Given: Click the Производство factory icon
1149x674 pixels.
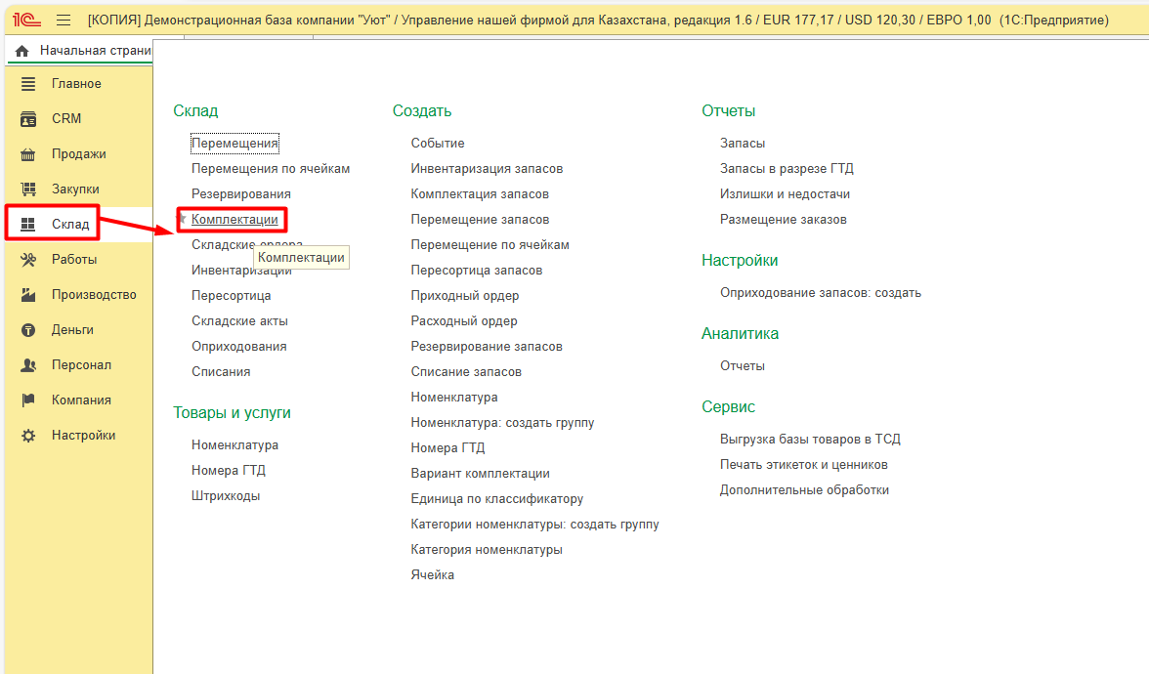Looking at the screenshot, I should pos(28,295).
